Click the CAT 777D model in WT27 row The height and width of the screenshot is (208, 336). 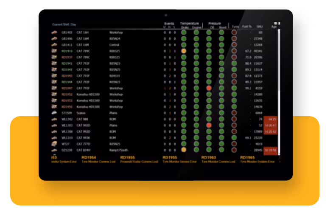83,144
